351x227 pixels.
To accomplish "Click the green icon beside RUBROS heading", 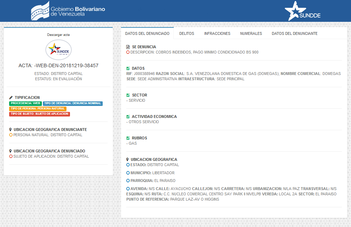I will coord(128,138).
